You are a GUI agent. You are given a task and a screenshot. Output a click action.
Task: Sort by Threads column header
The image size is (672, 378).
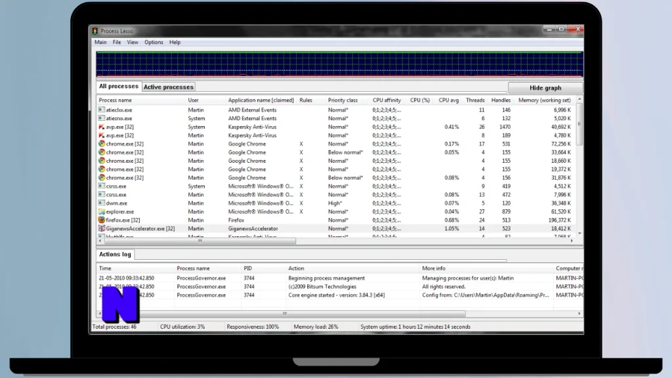click(475, 100)
